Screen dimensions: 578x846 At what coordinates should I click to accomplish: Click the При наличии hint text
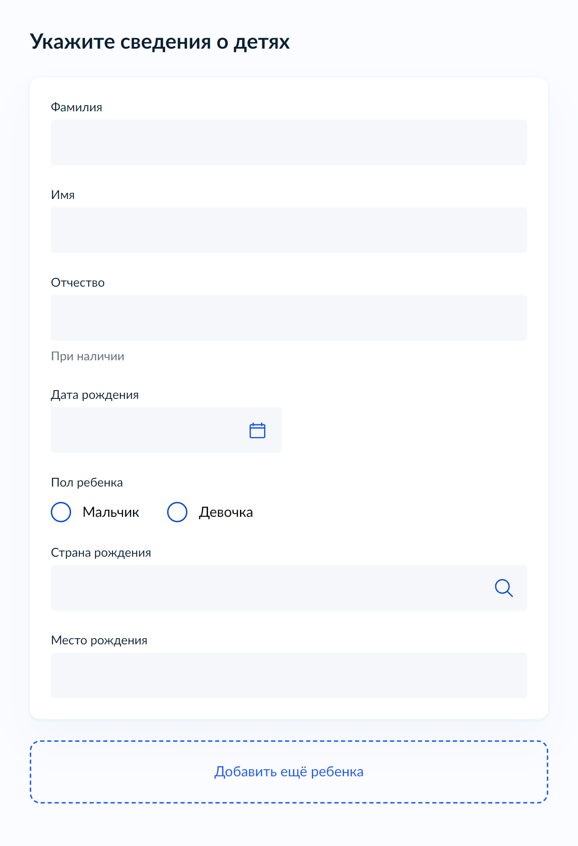point(88,356)
